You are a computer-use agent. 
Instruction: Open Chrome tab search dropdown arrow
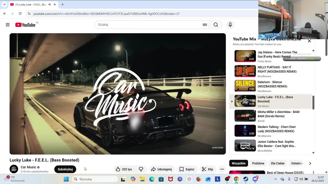click(4, 5)
